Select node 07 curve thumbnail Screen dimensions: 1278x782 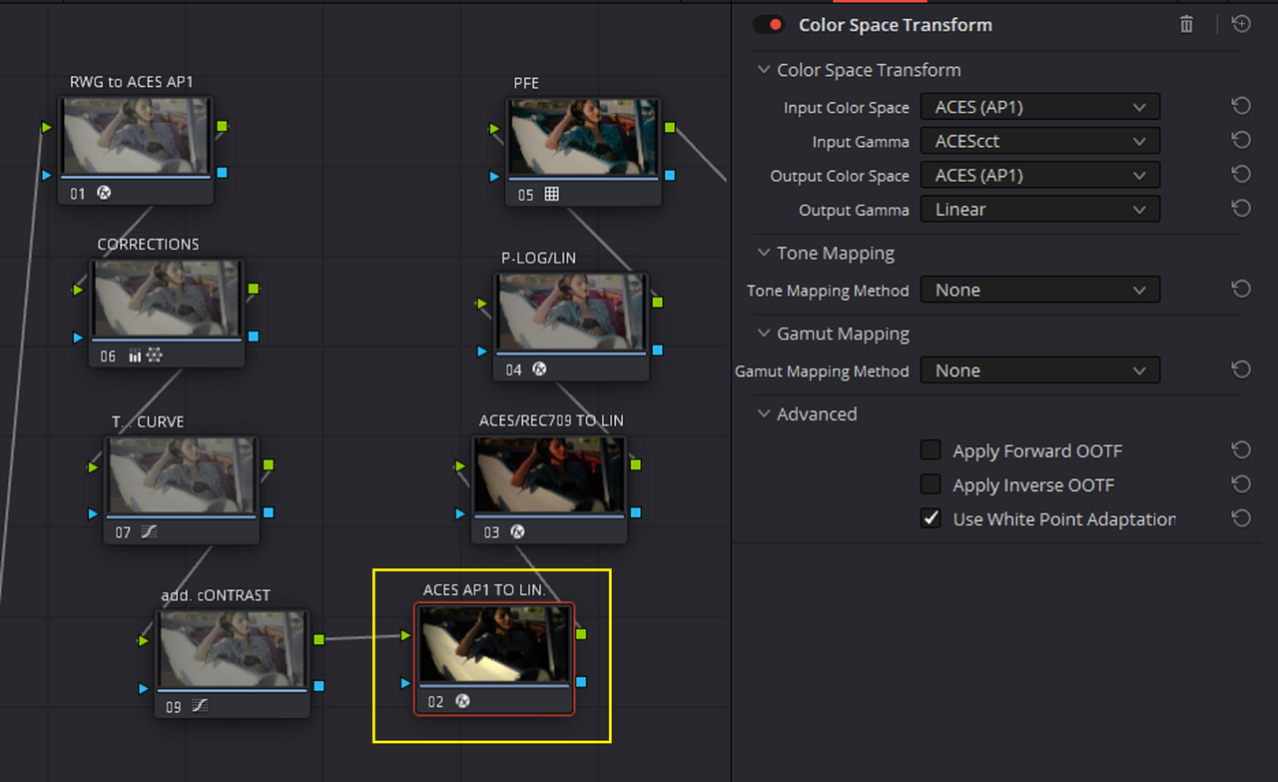tap(183, 476)
